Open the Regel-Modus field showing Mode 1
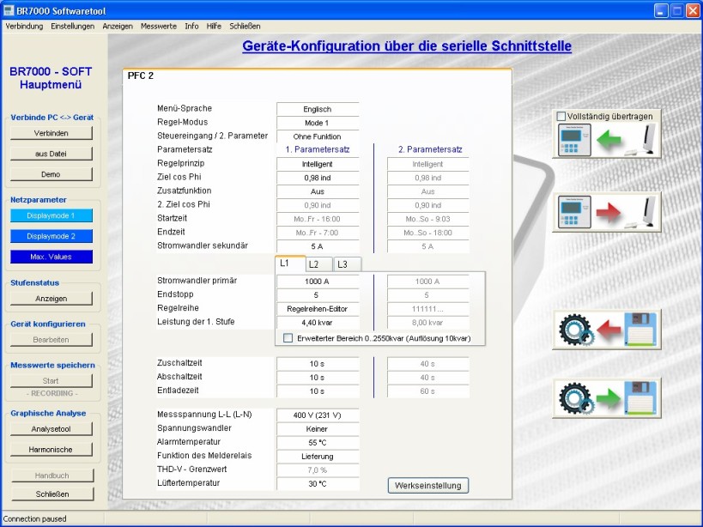The width and height of the screenshot is (703, 527). point(318,123)
